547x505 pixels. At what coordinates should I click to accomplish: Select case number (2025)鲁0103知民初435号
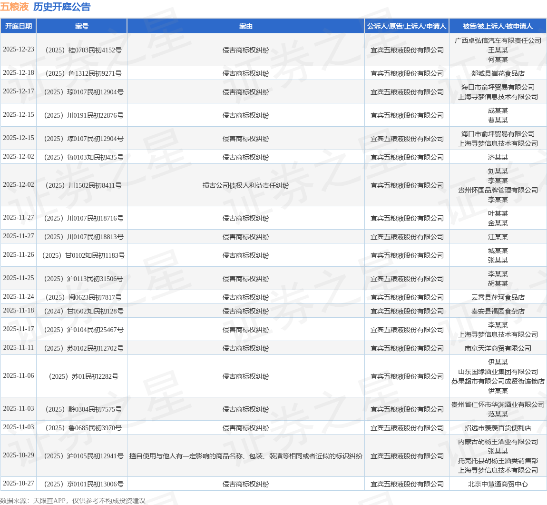tap(82, 157)
